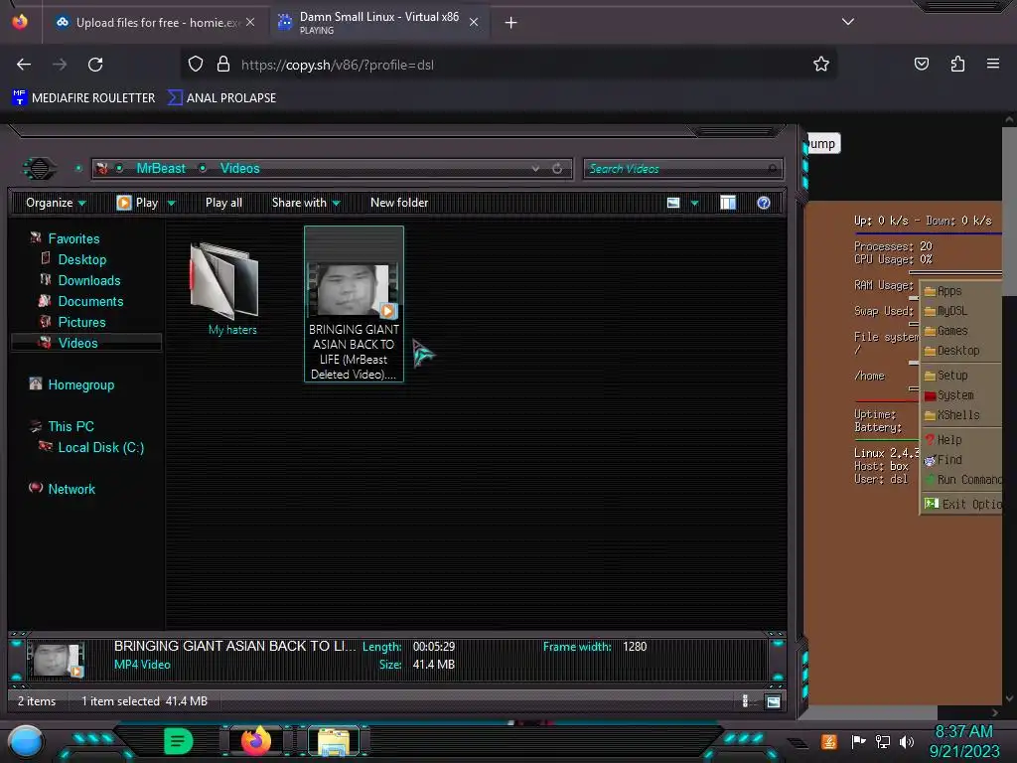Viewport: 1017px width, 763px height.
Task: Open Firefox from the taskbar
Action: pyautogui.click(x=256, y=740)
